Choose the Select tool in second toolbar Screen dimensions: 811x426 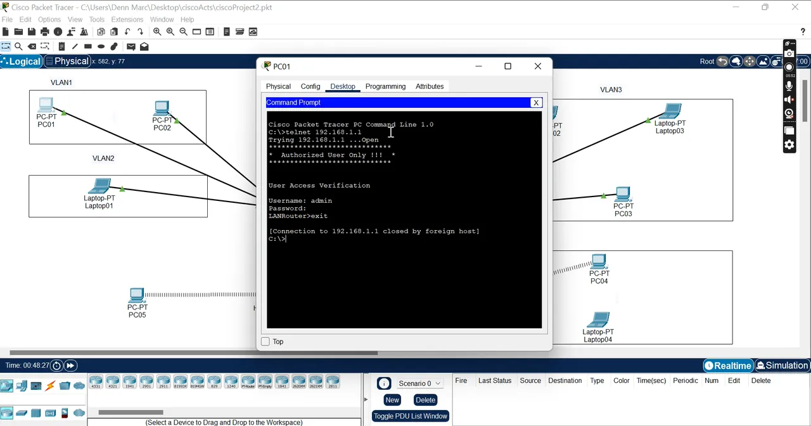6,46
